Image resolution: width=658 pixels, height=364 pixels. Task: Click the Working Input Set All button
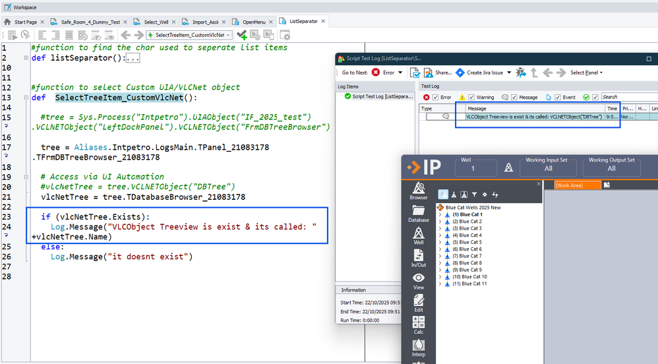coord(549,168)
